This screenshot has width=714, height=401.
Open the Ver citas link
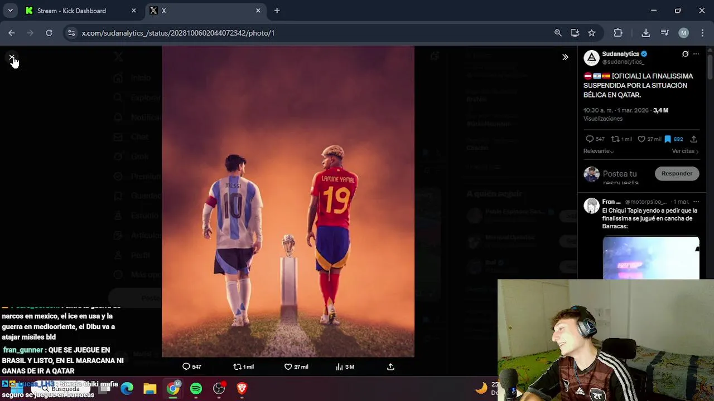click(x=685, y=151)
